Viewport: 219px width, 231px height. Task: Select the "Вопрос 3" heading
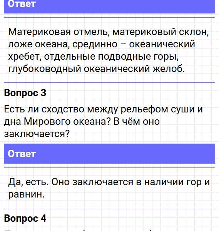[25, 93]
